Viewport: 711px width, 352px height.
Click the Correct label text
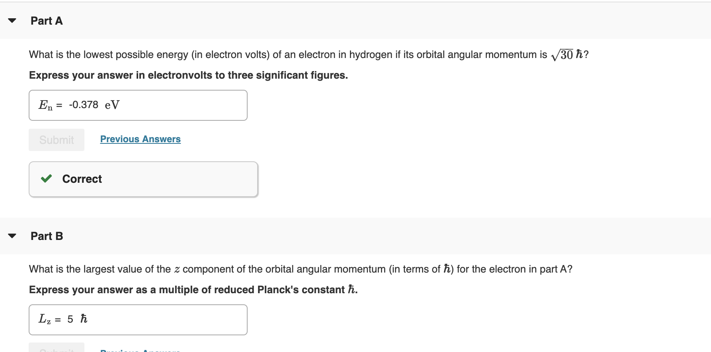point(82,179)
